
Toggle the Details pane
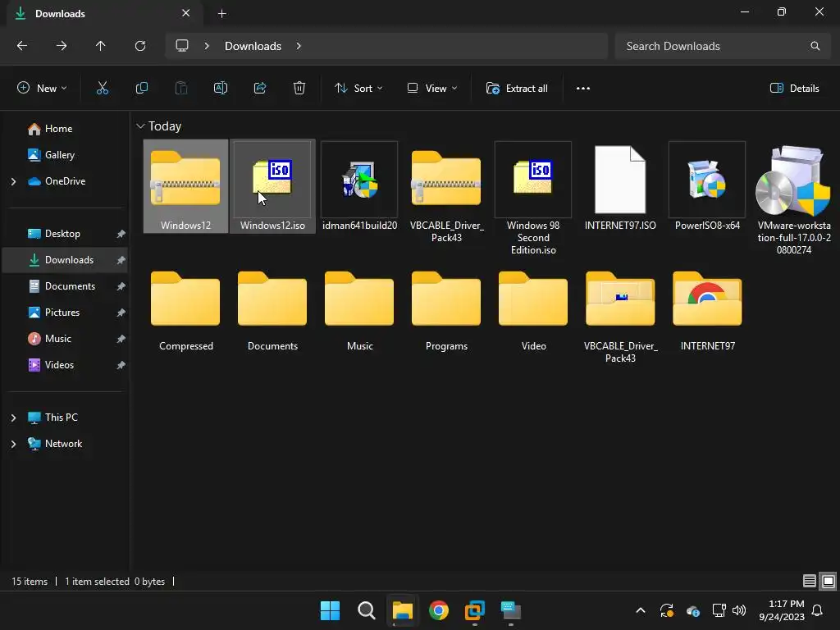(x=794, y=89)
